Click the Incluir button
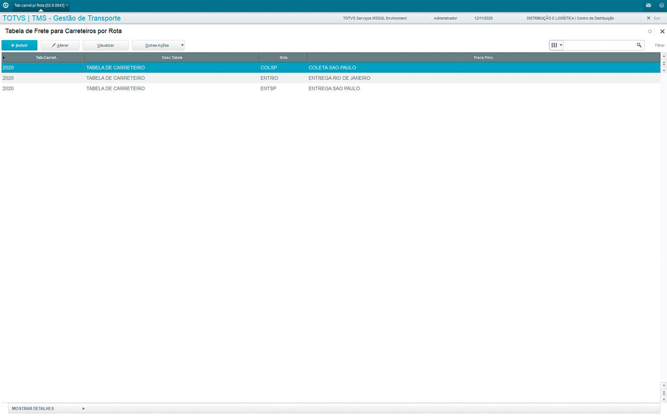 coord(19,45)
